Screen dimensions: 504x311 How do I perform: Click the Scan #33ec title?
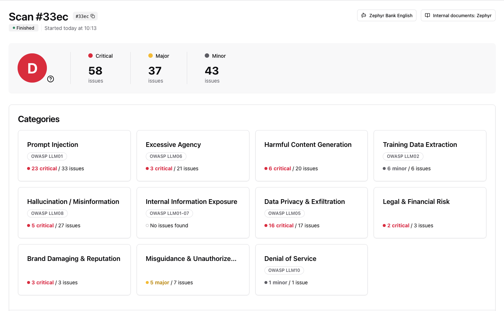click(x=38, y=16)
